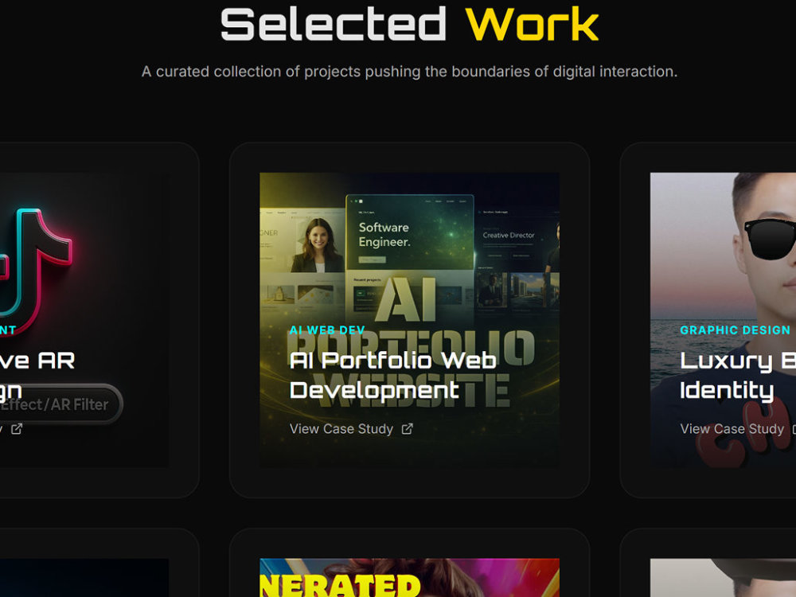The width and height of the screenshot is (796, 597).
Task: Click the curated collection subtitle text
Action: [x=410, y=72]
